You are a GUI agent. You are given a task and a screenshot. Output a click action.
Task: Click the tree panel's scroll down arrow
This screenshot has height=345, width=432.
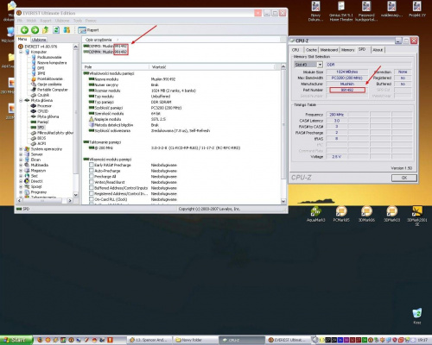[x=75, y=195]
